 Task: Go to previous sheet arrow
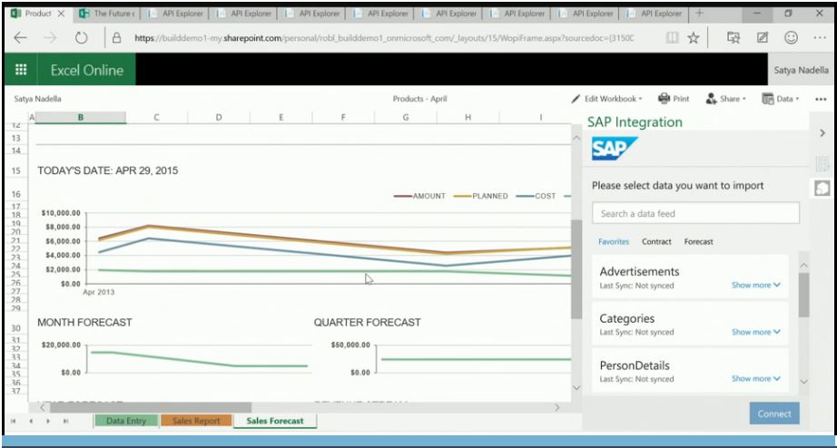point(31,421)
